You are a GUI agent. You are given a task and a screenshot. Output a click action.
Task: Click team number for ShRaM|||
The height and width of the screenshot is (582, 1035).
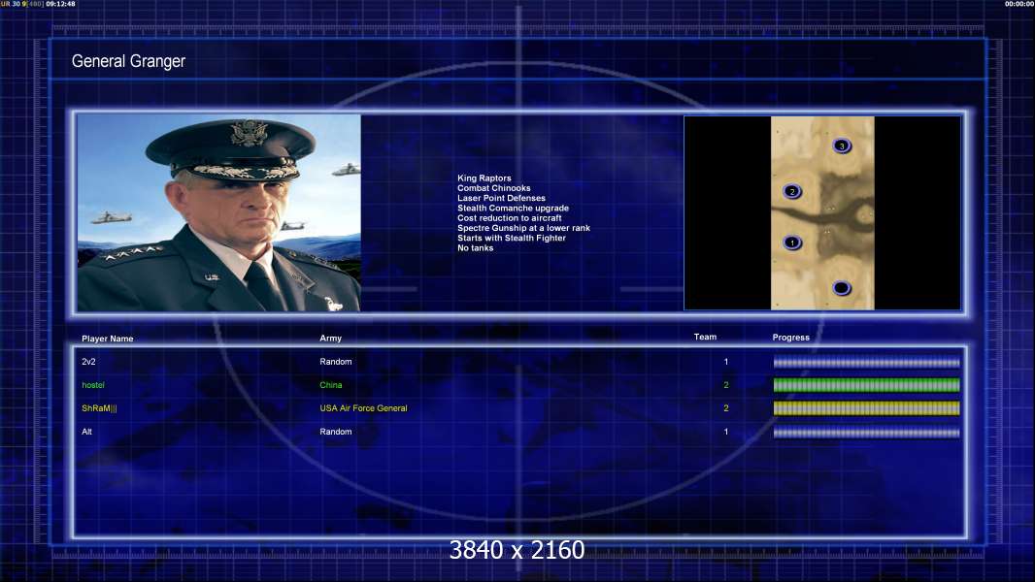click(x=726, y=408)
